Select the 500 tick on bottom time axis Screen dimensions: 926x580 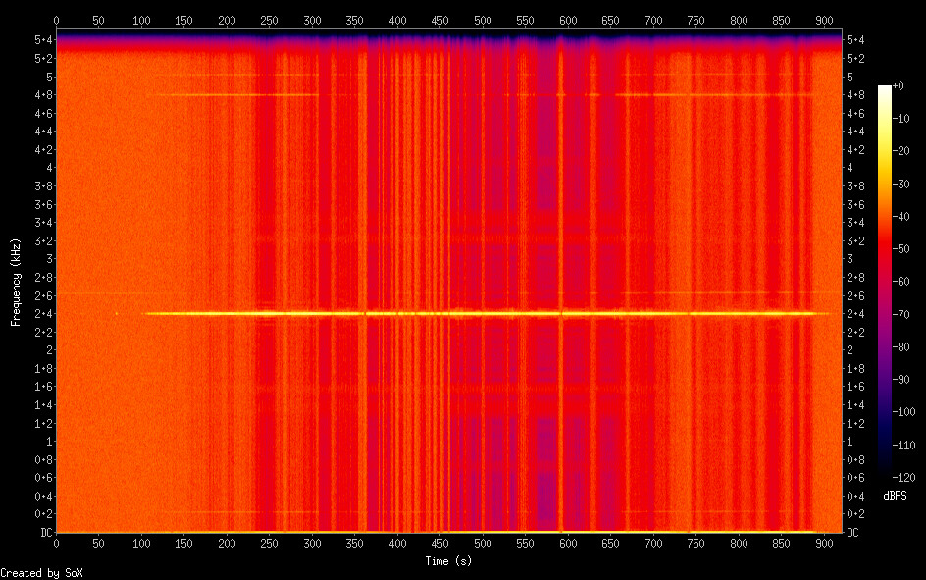tap(483, 543)
